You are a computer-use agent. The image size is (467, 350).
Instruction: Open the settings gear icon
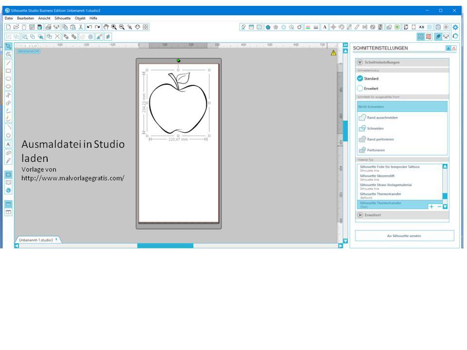pos(455,27)
